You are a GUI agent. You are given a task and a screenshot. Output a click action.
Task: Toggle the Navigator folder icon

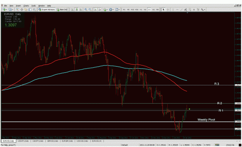26,10
